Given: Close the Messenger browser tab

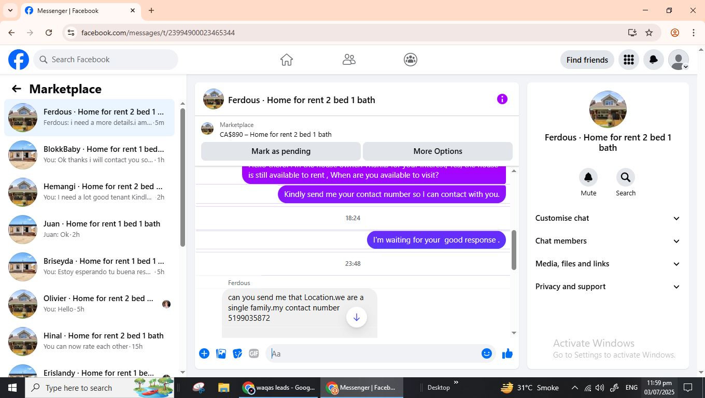Looking at the screenshot, I should (x=133, y=10).
